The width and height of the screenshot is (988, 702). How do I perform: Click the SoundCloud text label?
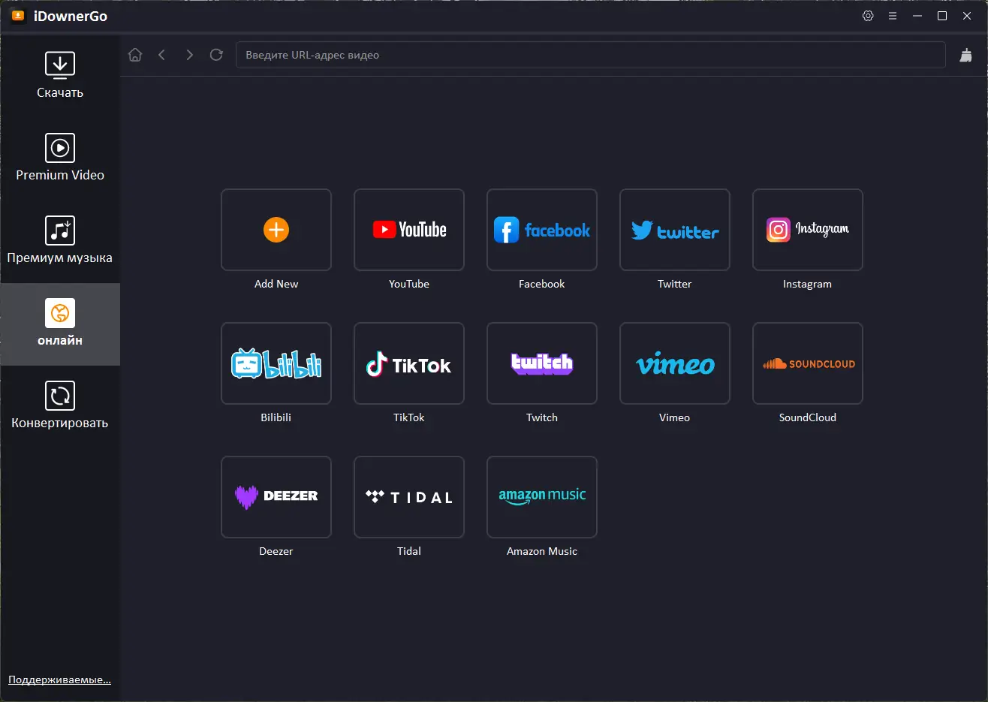coord(808,417)
